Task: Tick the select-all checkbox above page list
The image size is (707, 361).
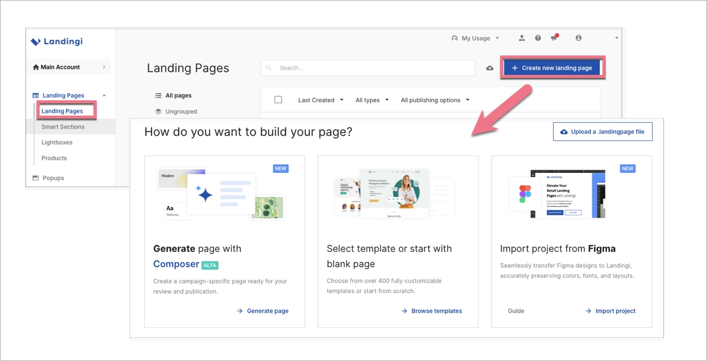Action: click(277, 99)
